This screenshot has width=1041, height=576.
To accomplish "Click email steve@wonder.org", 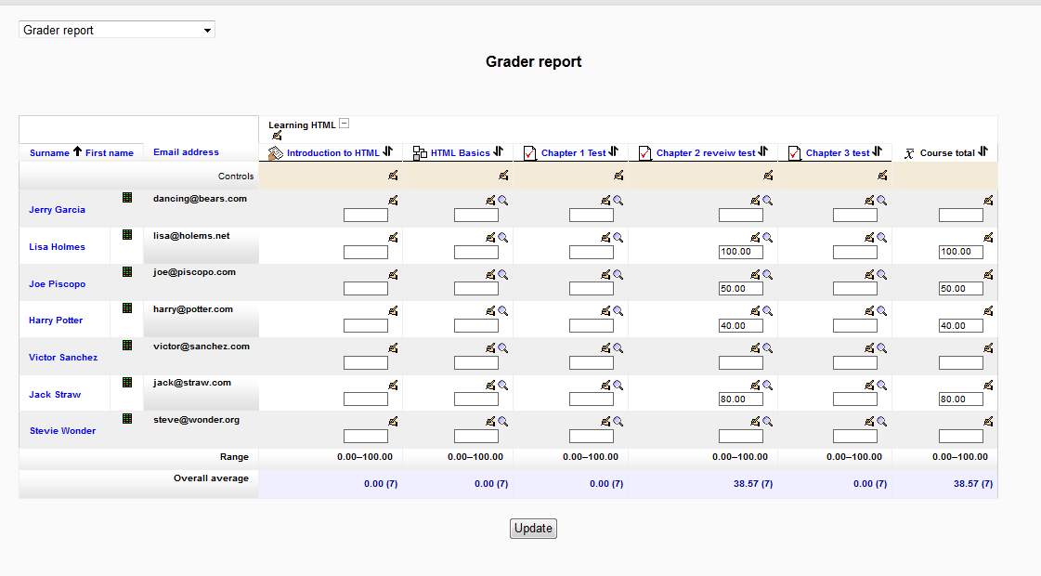I will tap(197, 420).
